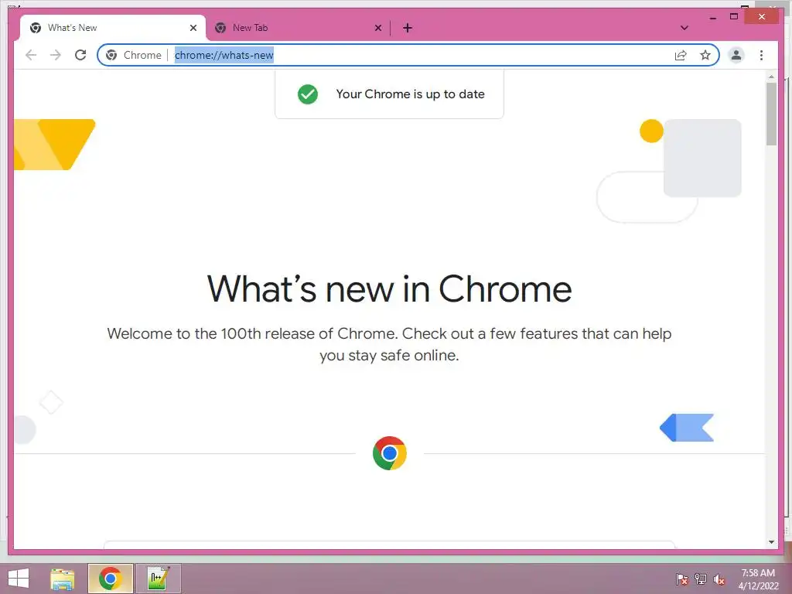This screenshot has width=792, height=594.
Task: Open Chrome three-dot menu
Action: [761, 55]
